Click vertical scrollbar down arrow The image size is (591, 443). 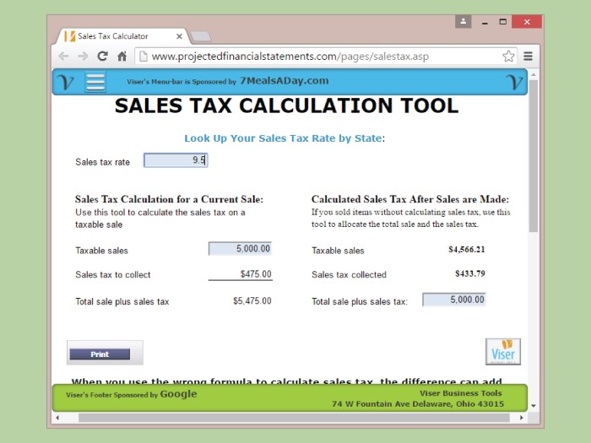pos(534,406)
